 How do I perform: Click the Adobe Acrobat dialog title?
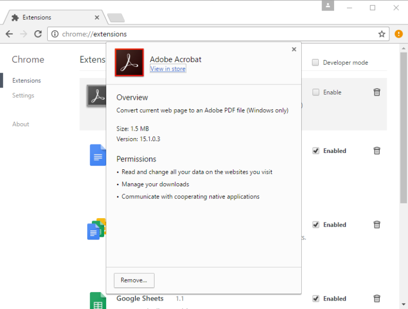click(x=176, y=59)
